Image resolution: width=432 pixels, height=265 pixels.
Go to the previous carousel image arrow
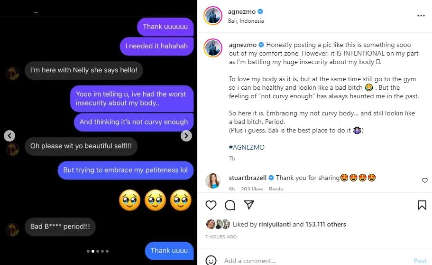[x=9, y=135]
